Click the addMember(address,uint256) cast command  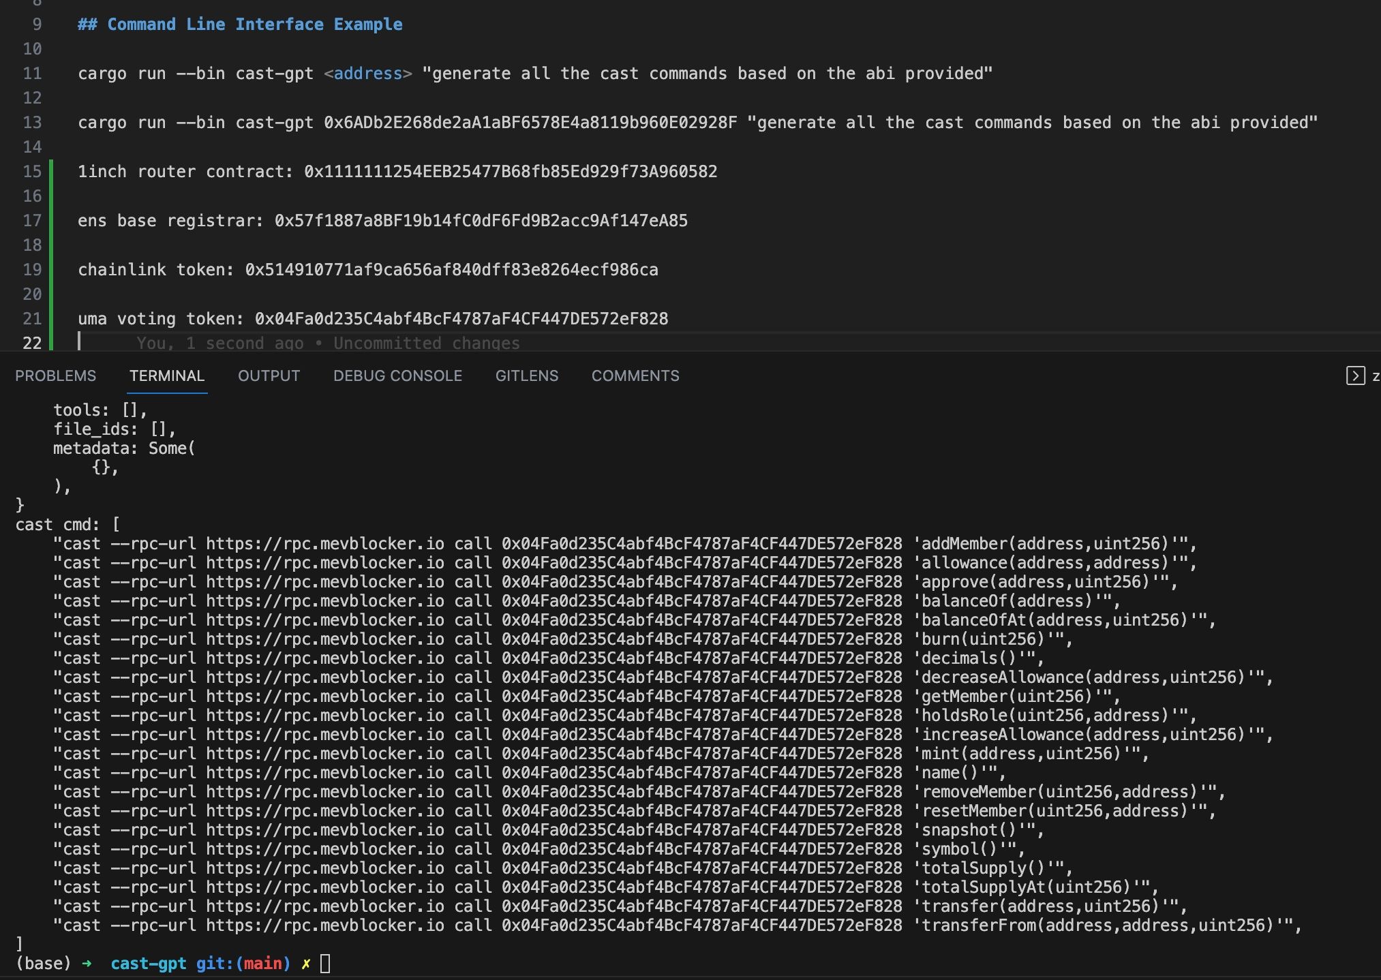pos(625,544)
